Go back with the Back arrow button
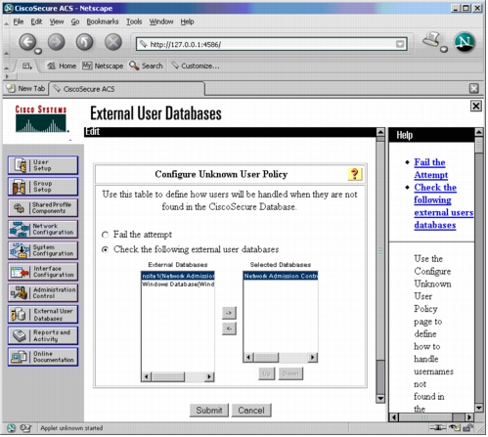This screenshot has height=437, width=488. 27,42
